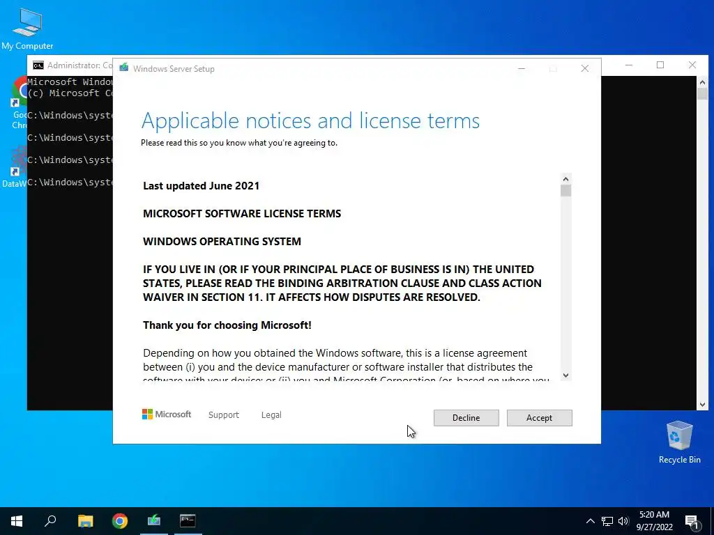Switch to Windows Server Setup taskbar item
The image size is (714, 535).
[x=154, y=521]
